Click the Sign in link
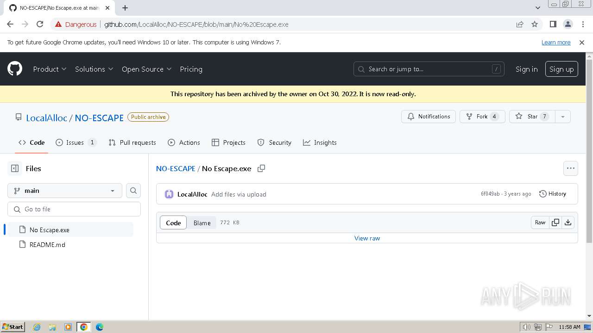 pos(527,69)
